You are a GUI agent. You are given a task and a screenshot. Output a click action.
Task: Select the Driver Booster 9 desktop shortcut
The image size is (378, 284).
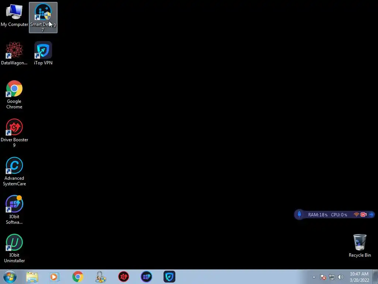14,133
